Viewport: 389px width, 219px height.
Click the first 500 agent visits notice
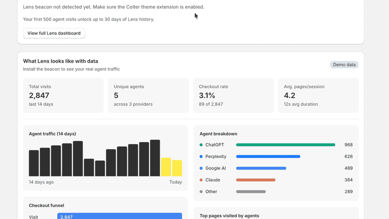click(89, 19)
